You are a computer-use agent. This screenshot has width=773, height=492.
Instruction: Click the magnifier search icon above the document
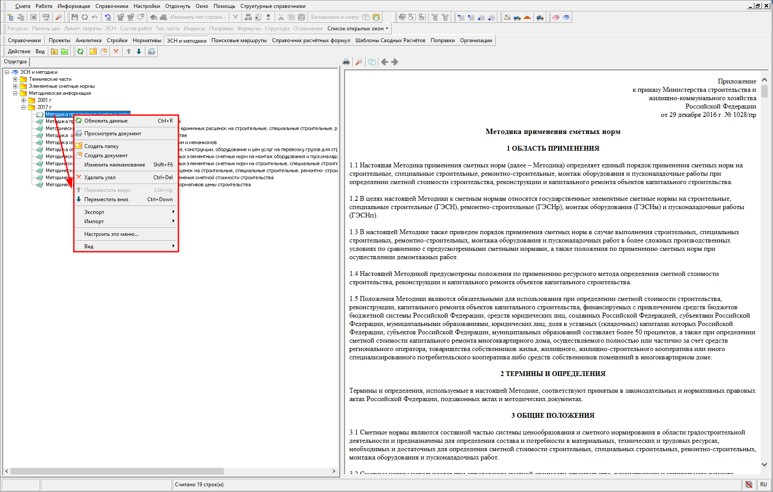point(359,62)
